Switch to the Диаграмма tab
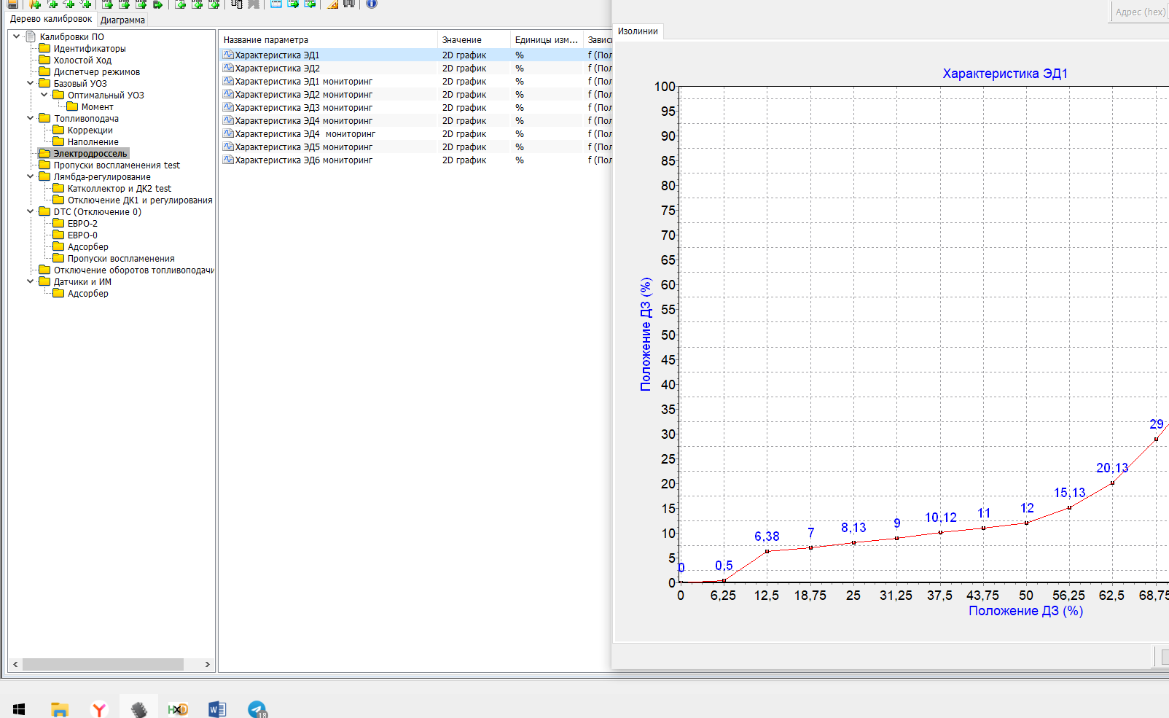 pyautogui.click(x=122, y=20)
